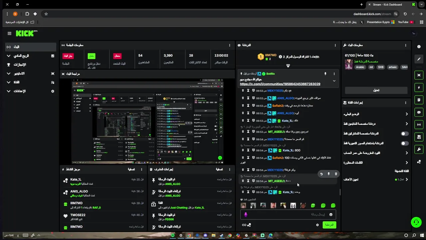Open the Presentation 8.pptx bookmark

coord(380,22)
